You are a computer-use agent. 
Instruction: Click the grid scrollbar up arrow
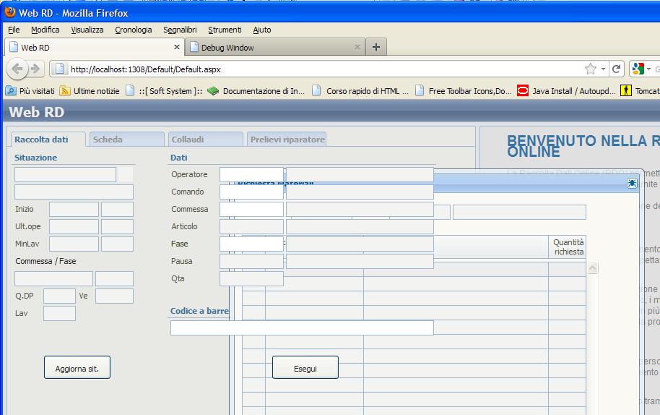pos(593,268)
